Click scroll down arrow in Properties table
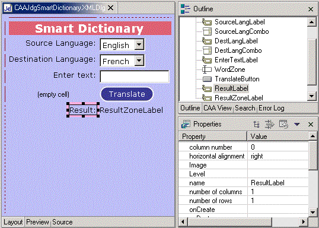The height and width of the screenshot is (228, 319). (x=313, y=213)
